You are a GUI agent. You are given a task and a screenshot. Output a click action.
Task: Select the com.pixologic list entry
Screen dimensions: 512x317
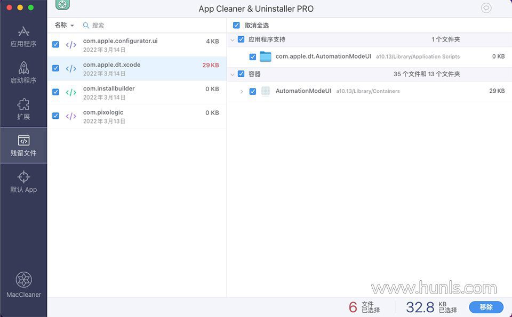137,117
